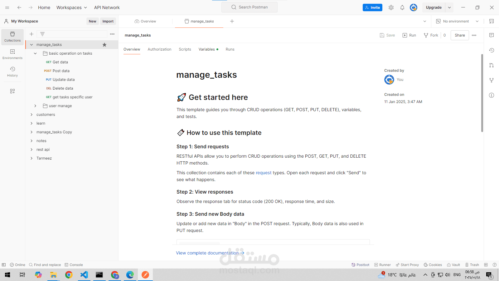Open the environment quick look icon

point(492,21)
